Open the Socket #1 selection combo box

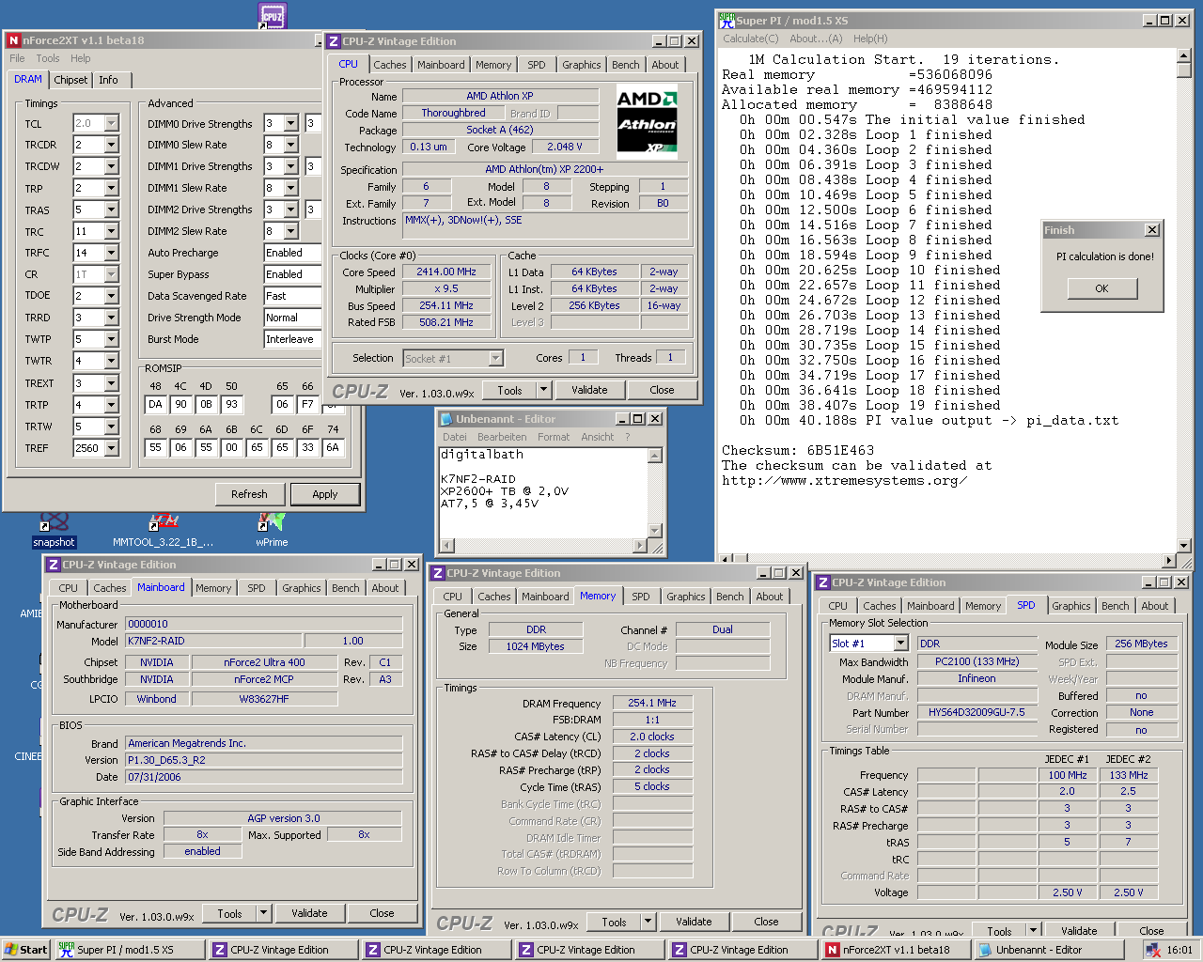tap(453, 358)
